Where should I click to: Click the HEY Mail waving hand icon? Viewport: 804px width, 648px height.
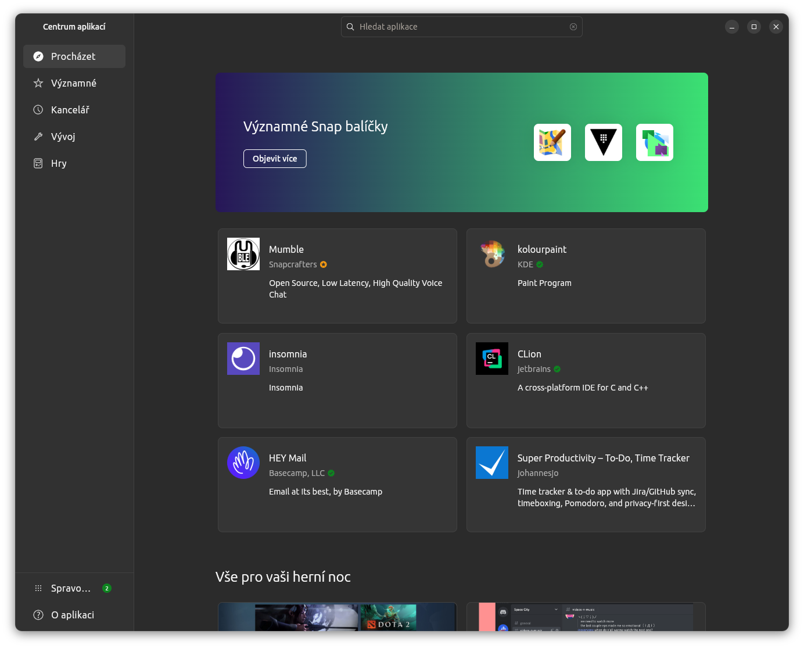[243, 463]
